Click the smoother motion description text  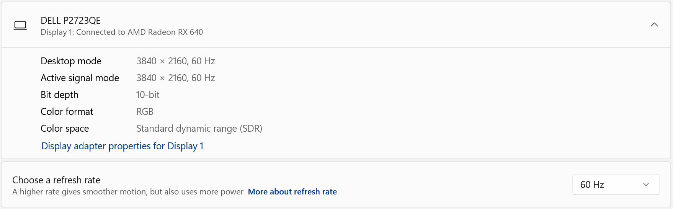click(x=127, y=192)
